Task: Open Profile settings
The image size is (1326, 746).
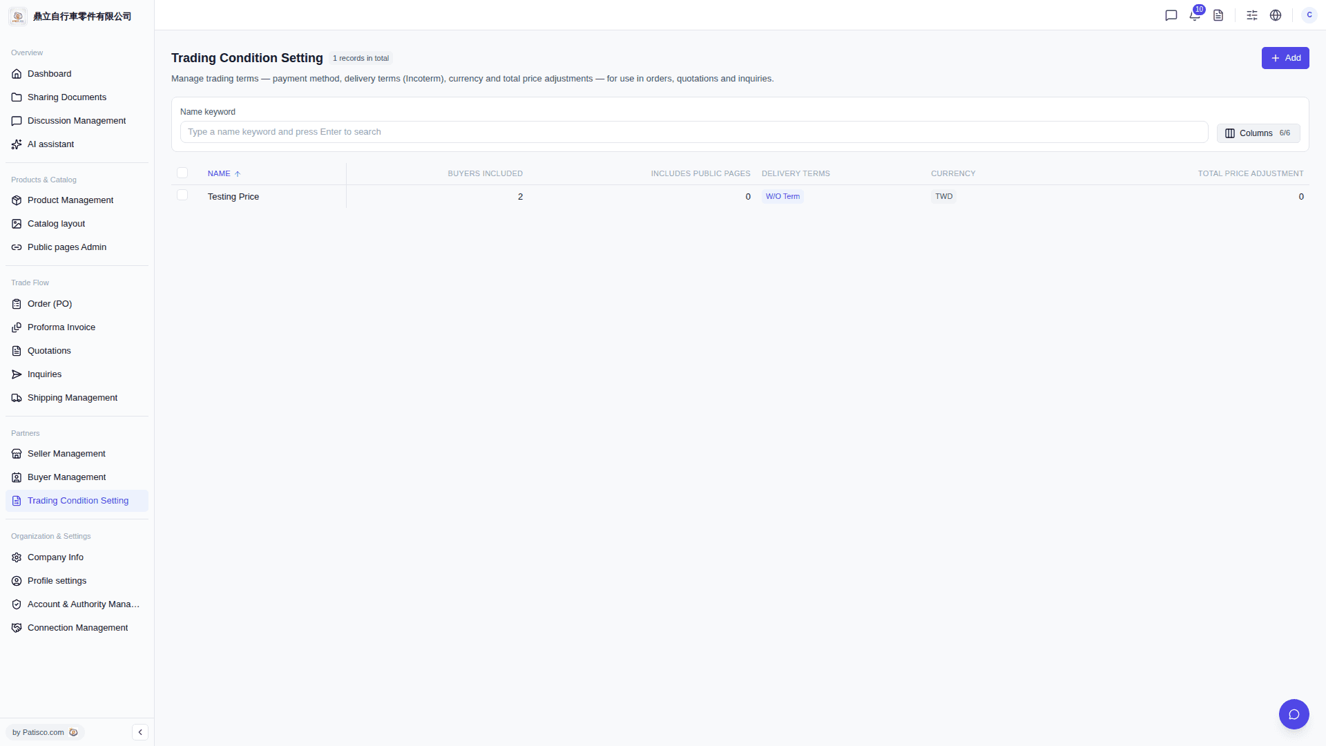Action: pos(77,581)
